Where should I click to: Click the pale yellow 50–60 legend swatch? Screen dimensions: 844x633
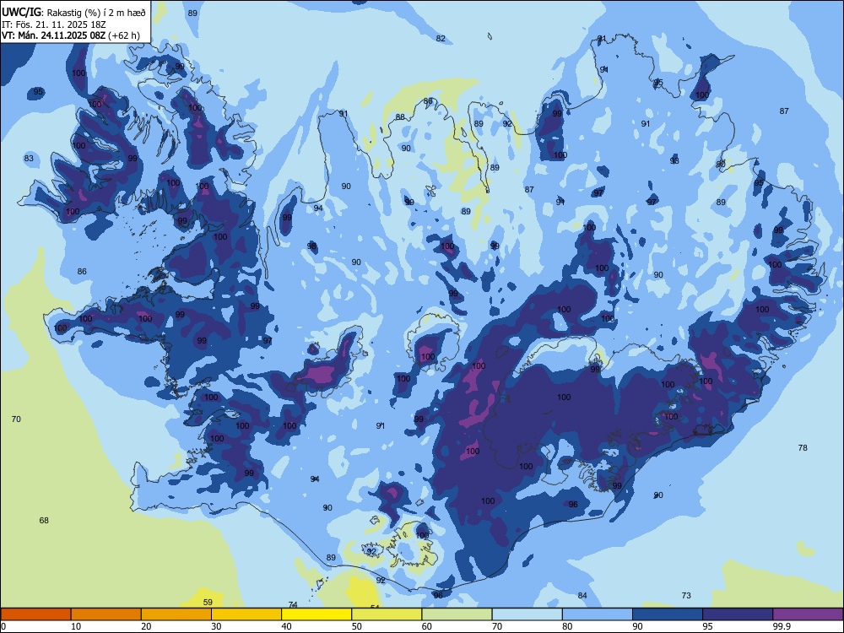[x=387, y=614]
